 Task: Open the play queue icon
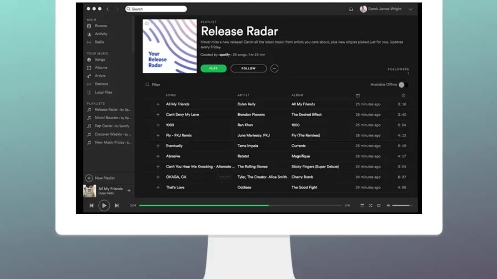pos(362,206)
